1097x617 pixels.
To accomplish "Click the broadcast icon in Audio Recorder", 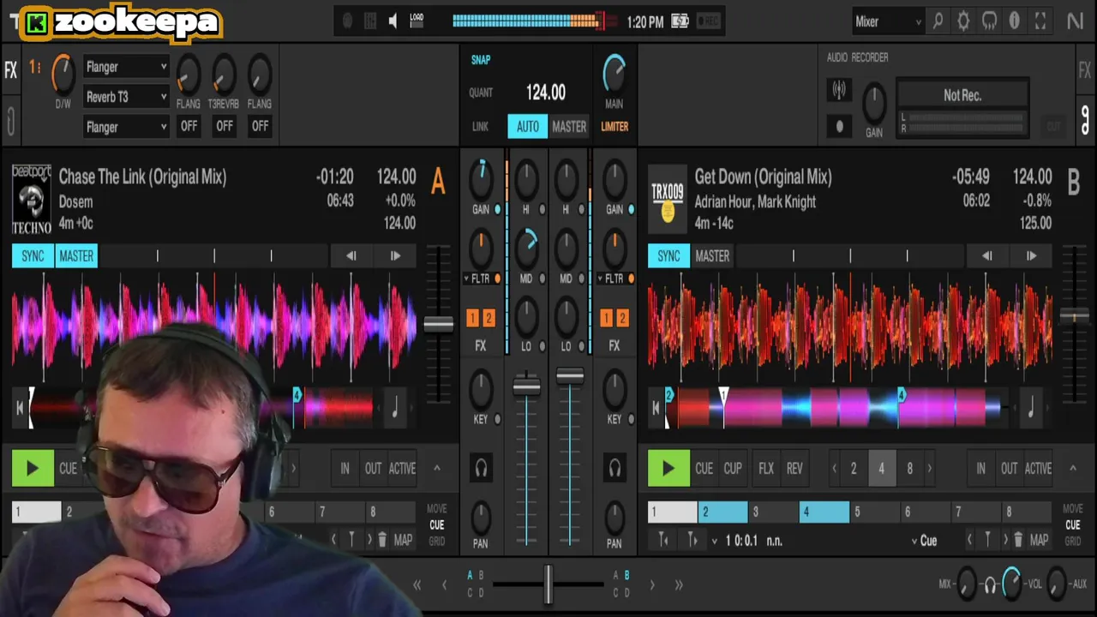I will coord(839,90).
